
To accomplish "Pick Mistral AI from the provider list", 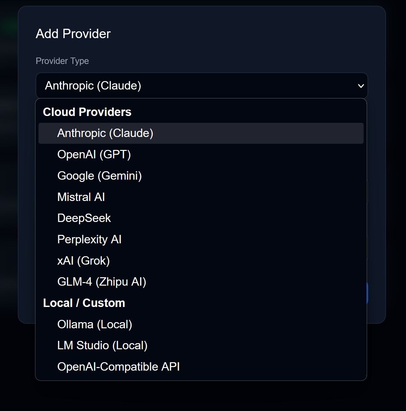I will [81, 197].
